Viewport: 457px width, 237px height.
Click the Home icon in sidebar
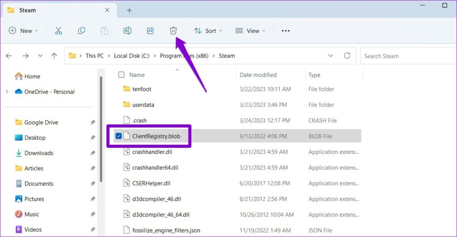pyautogui.click(x=19, y=76)
